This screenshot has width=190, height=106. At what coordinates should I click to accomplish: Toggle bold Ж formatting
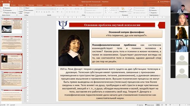point(37,12)
